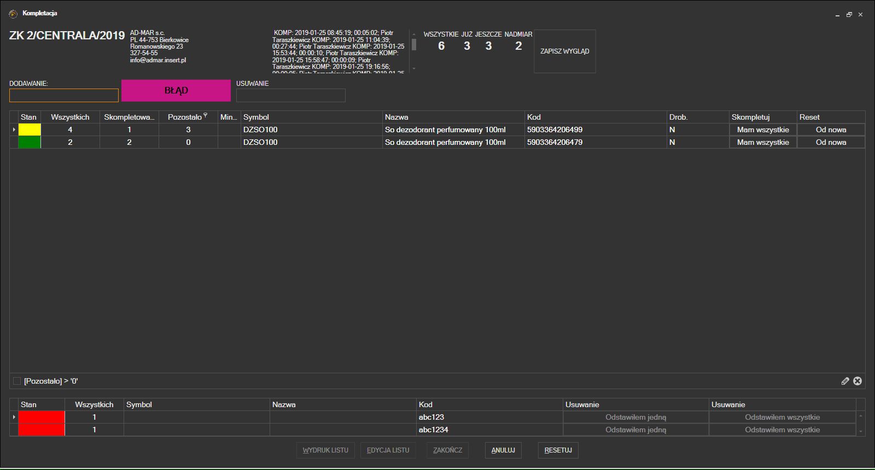Select the abc123 code cell
875x470 pixels.
pos(489,417)
